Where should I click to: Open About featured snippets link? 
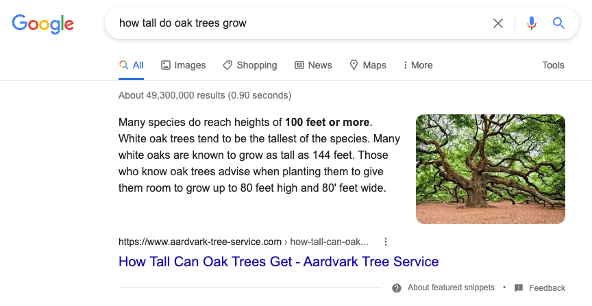(451, 288)
